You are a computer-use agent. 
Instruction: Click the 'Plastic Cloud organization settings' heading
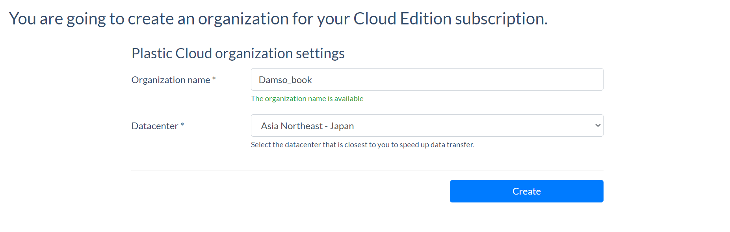(238, 53)
